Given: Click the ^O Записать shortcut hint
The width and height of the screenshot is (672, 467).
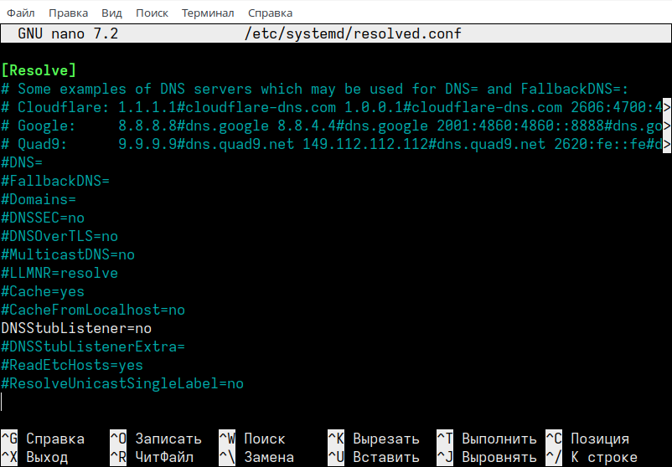Looking at the screenshot, I should [156, 439].
